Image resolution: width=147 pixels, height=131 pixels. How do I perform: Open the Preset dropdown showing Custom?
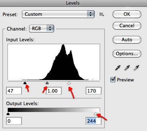tap(58, 14)
